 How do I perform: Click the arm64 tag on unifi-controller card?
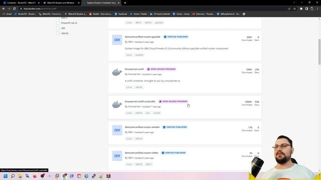point(157,113)
